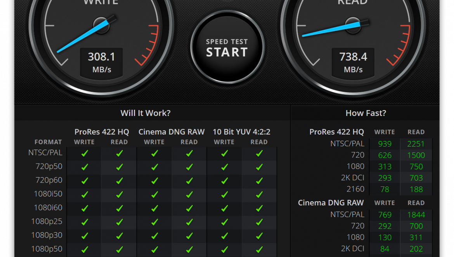Click the 1844 read frame rate value

pyautogui.click(x=416, y=215)
